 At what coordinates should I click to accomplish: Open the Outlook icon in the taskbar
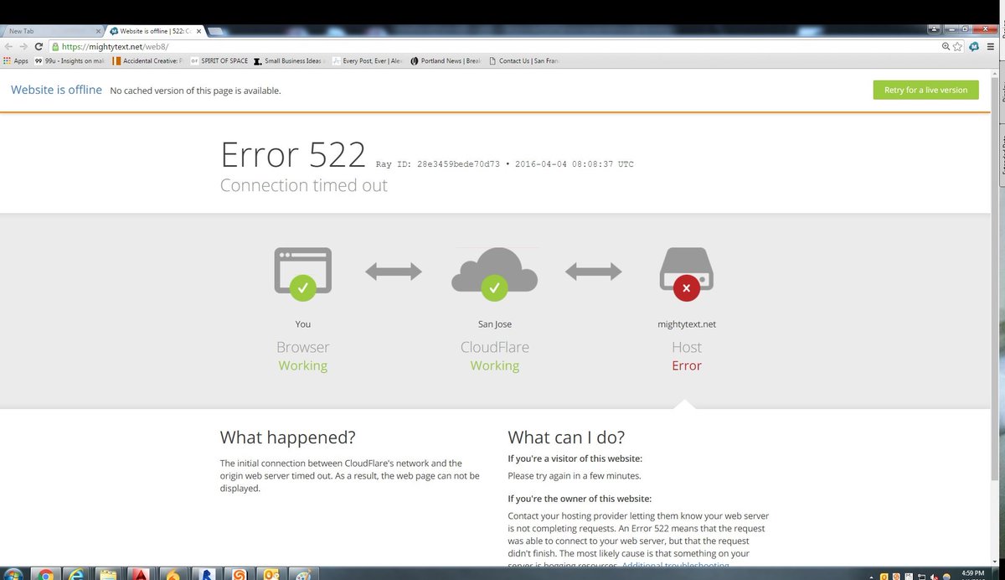[271, 574]
